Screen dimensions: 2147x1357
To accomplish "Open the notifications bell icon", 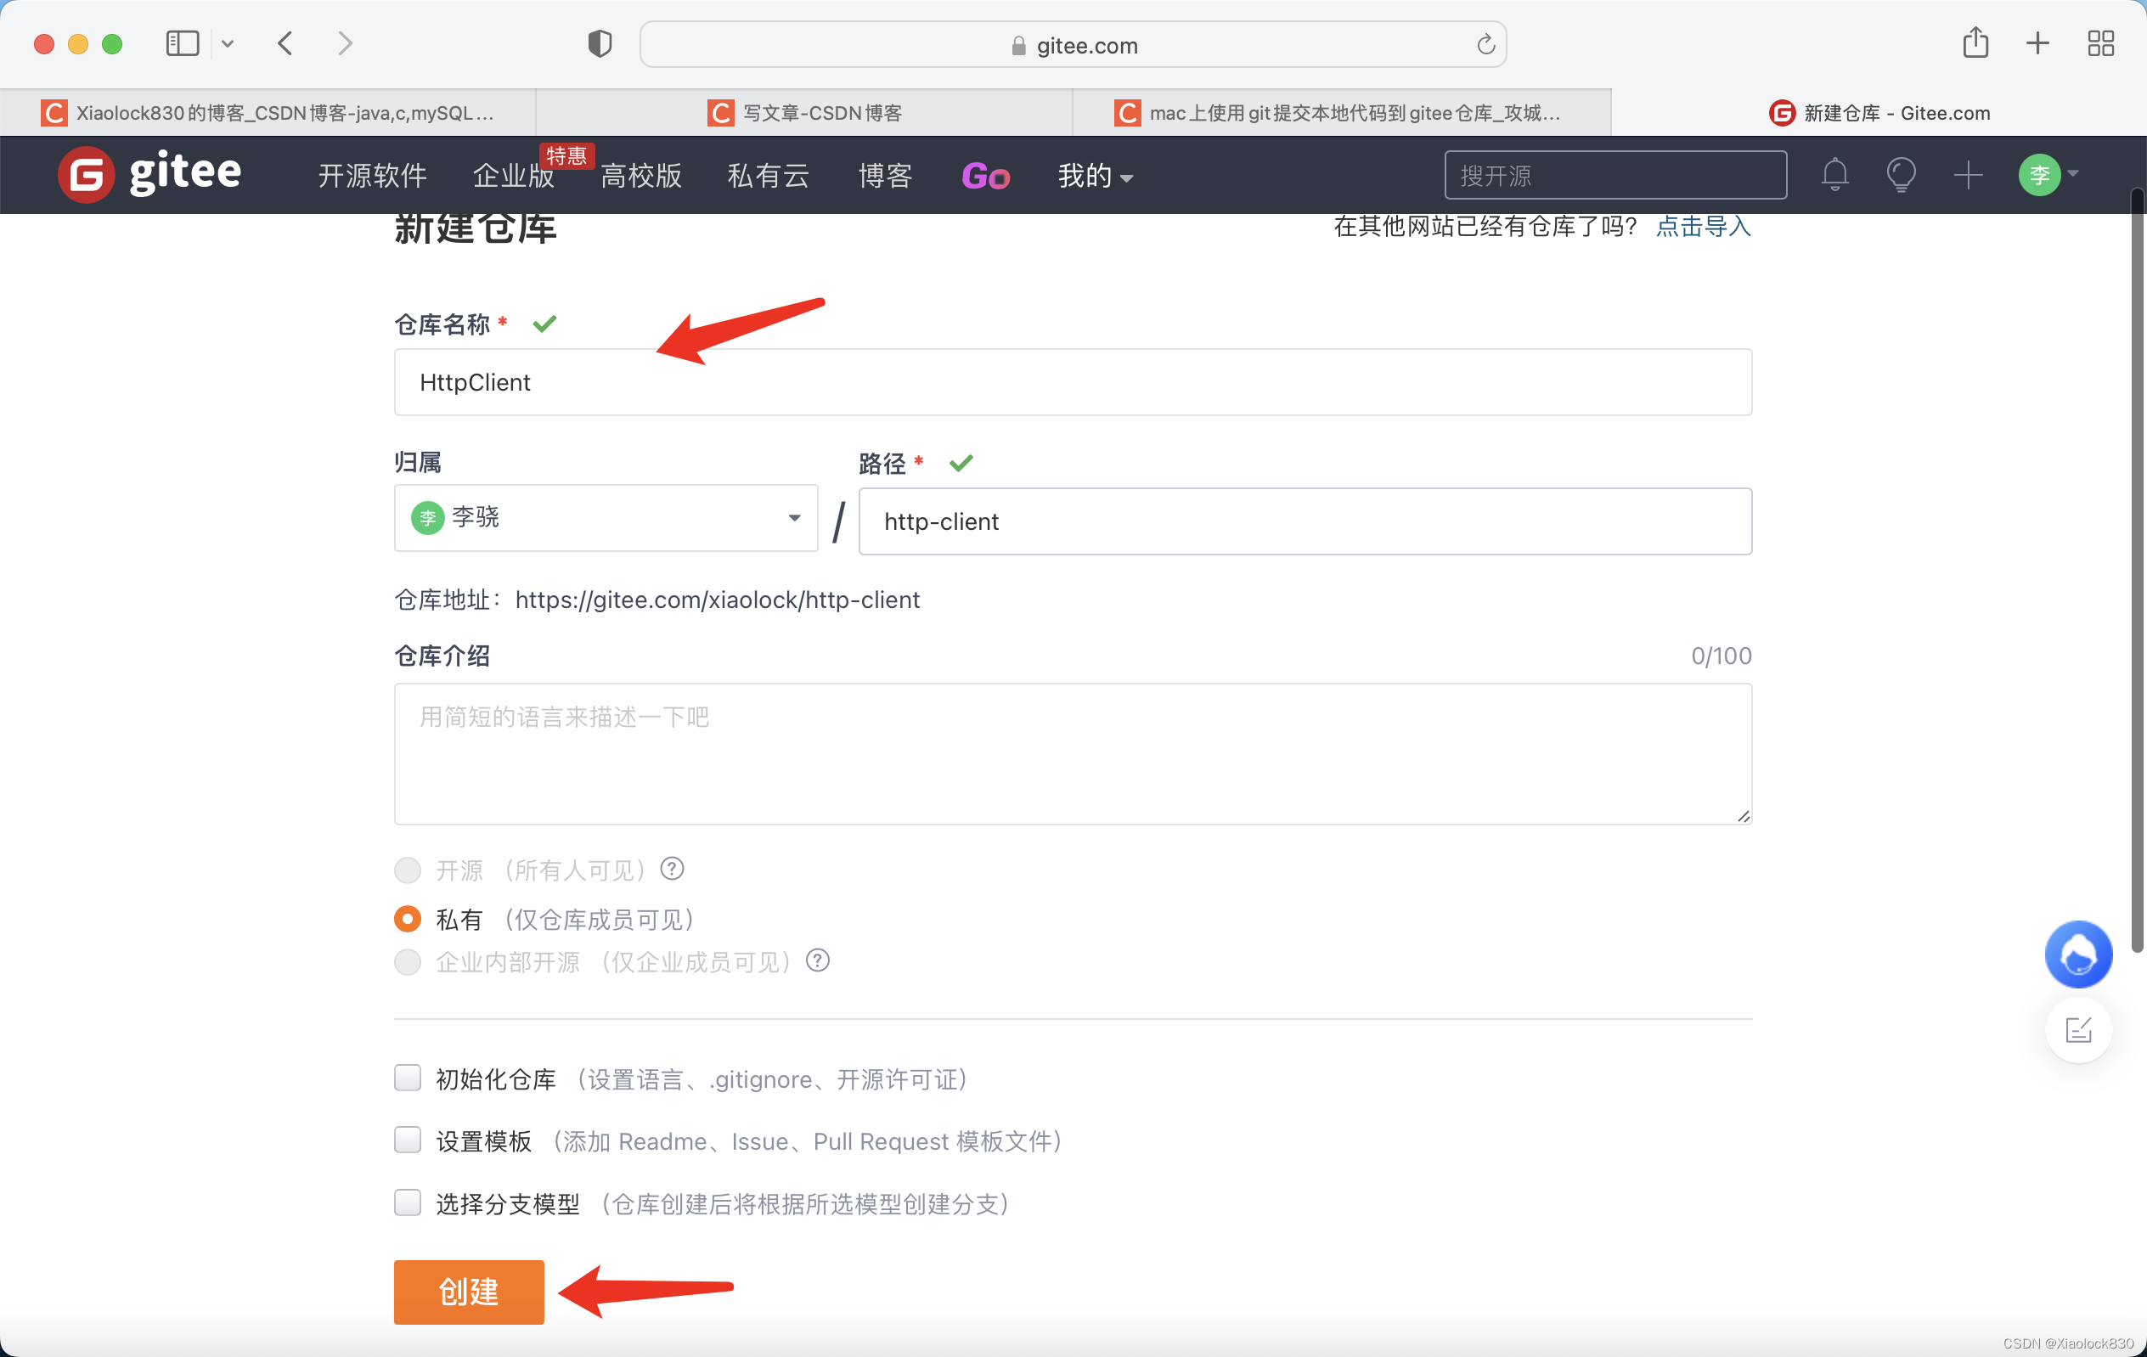I will coord(1834,174).
